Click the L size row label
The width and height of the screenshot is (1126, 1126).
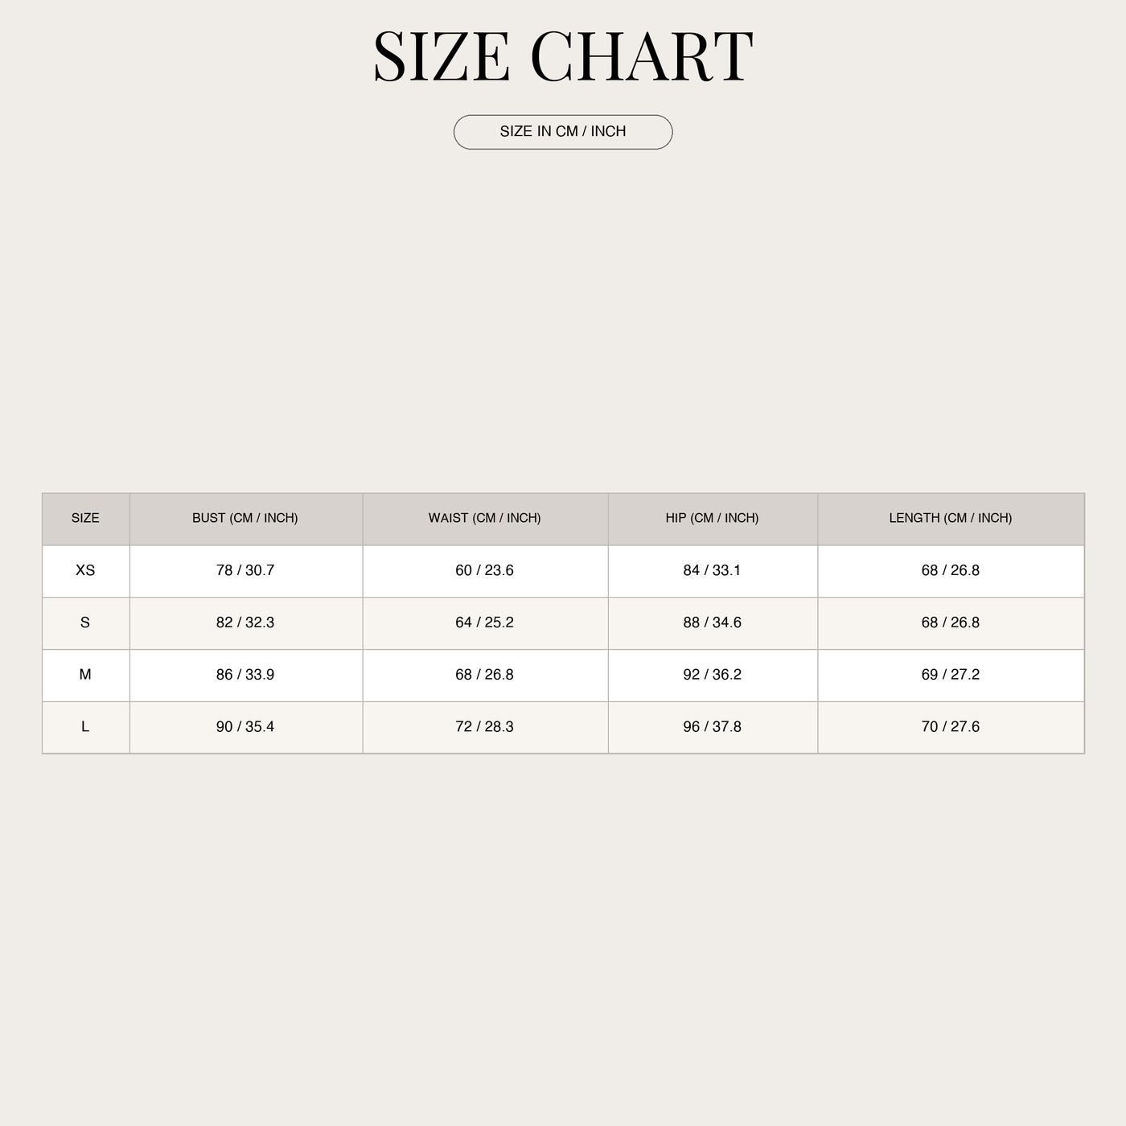point(85,727)
